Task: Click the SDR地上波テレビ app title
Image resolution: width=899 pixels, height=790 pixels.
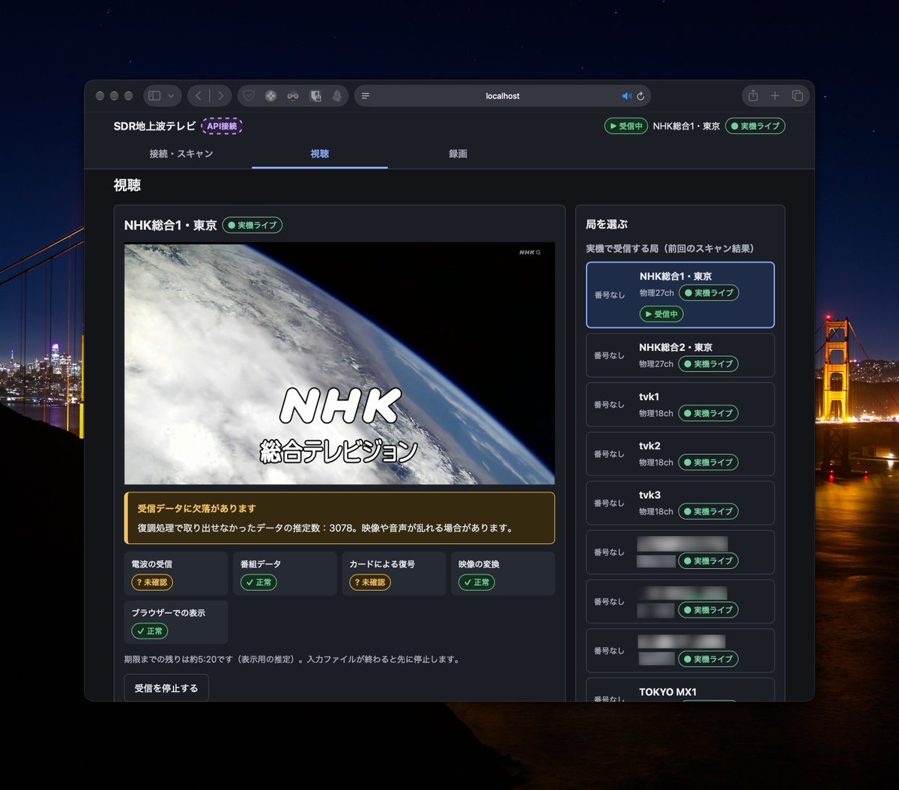Action: [x=155, y=126]
